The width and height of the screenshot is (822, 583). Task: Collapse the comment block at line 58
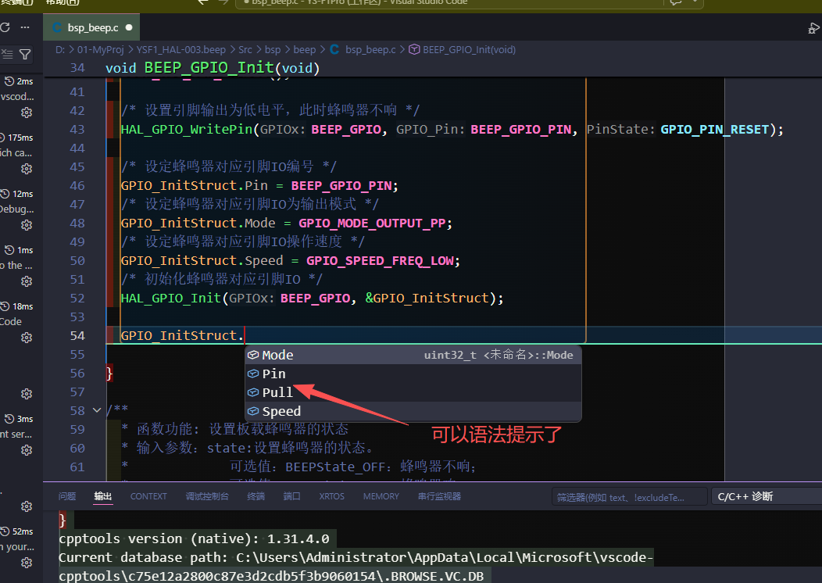[x=97, y=410]
